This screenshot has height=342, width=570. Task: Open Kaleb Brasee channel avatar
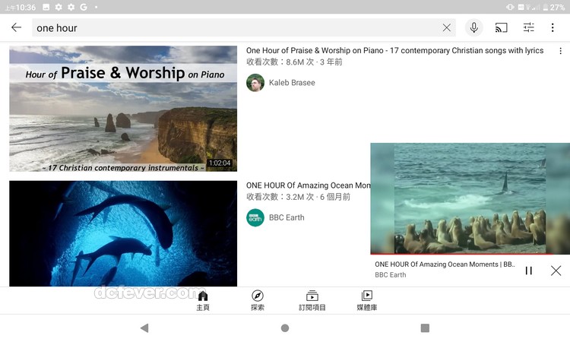[255, 83]
